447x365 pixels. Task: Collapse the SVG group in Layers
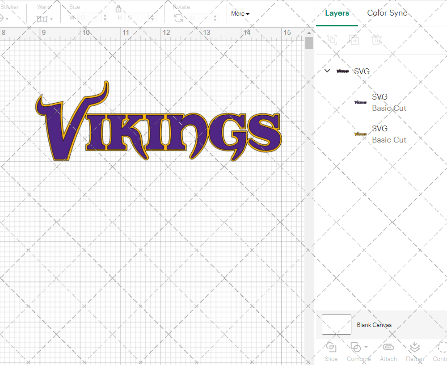[327, 71]
